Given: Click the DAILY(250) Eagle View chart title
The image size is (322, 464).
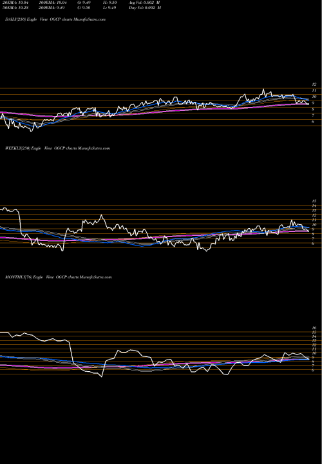Looking at the screenshot, I should click(55, 19).
